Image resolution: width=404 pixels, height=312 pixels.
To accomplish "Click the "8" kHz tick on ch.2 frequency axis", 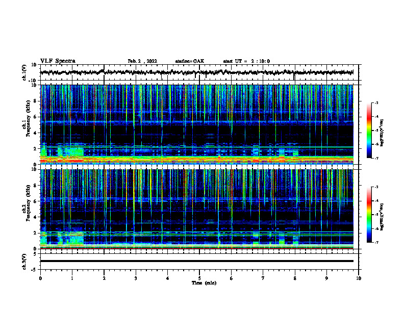I will point(36,186).
